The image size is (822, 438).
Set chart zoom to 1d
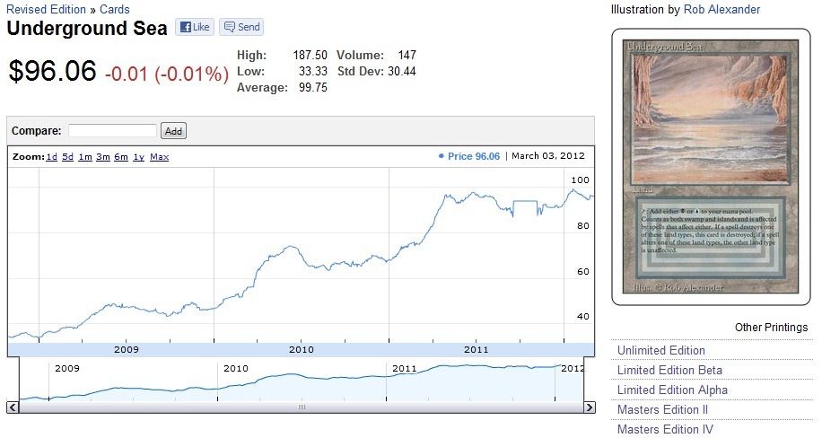(52, 157)
